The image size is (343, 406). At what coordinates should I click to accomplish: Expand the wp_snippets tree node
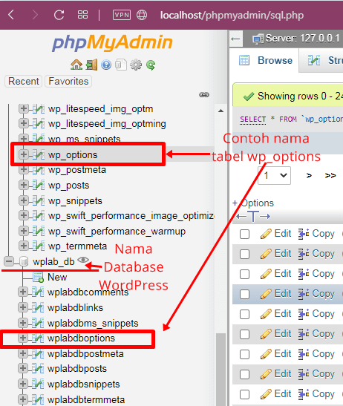[x=24, y=200]
